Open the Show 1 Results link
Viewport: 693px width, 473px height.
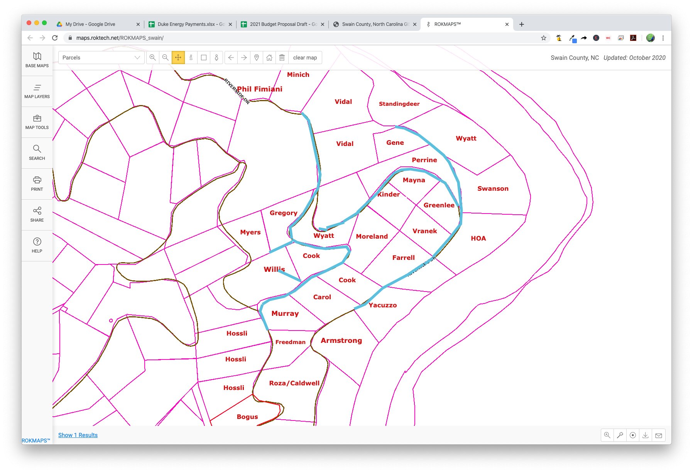pos(78,435)
